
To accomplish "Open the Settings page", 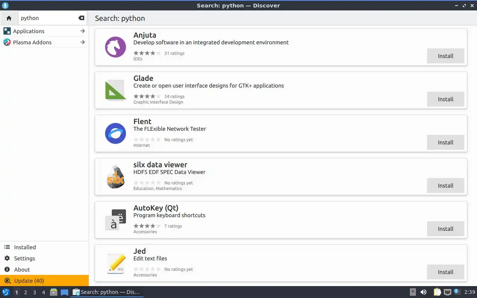I will (44, 258).
